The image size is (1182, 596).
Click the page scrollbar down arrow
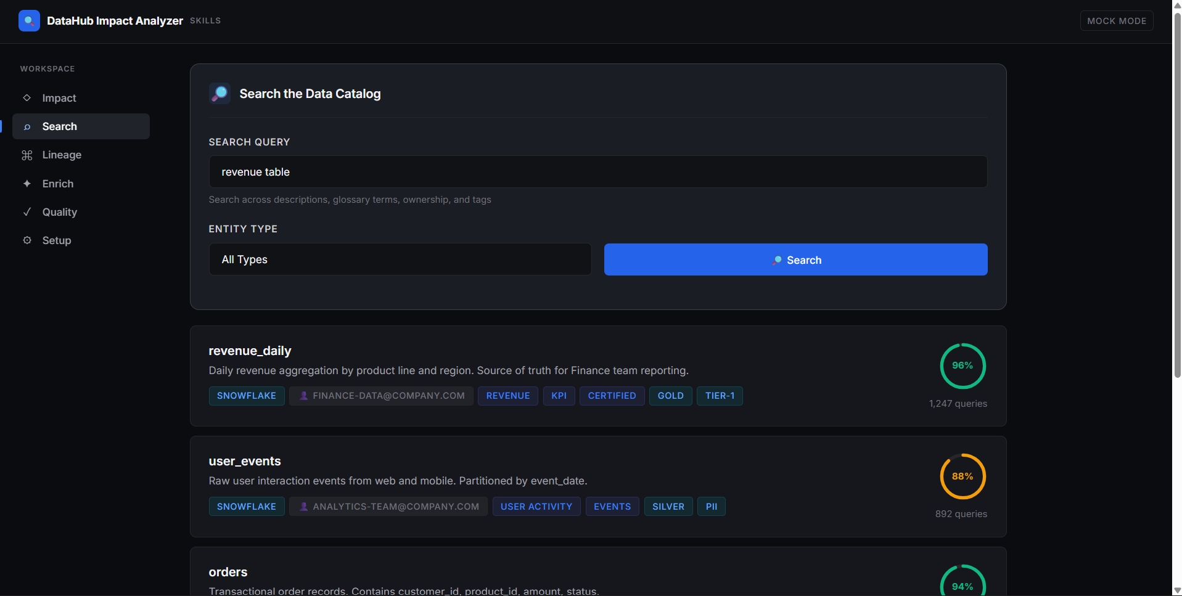1177,590
